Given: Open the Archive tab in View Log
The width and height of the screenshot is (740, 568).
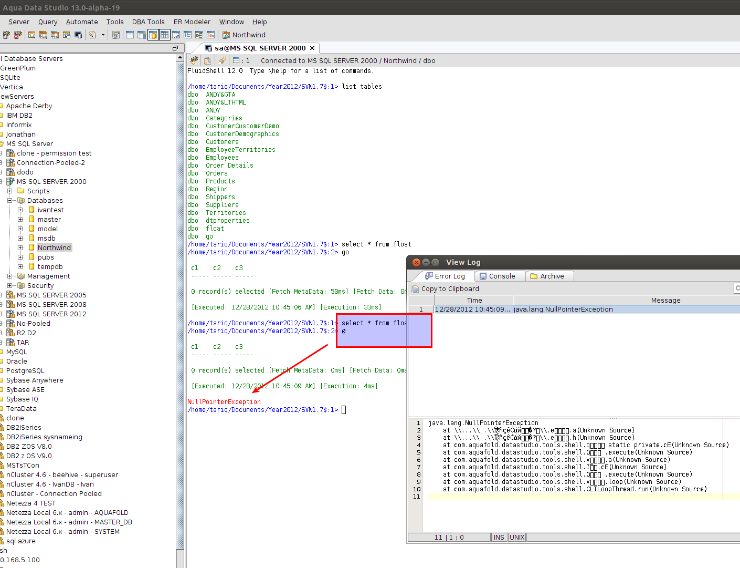Looking at the screenshot, I should [547, 276].
